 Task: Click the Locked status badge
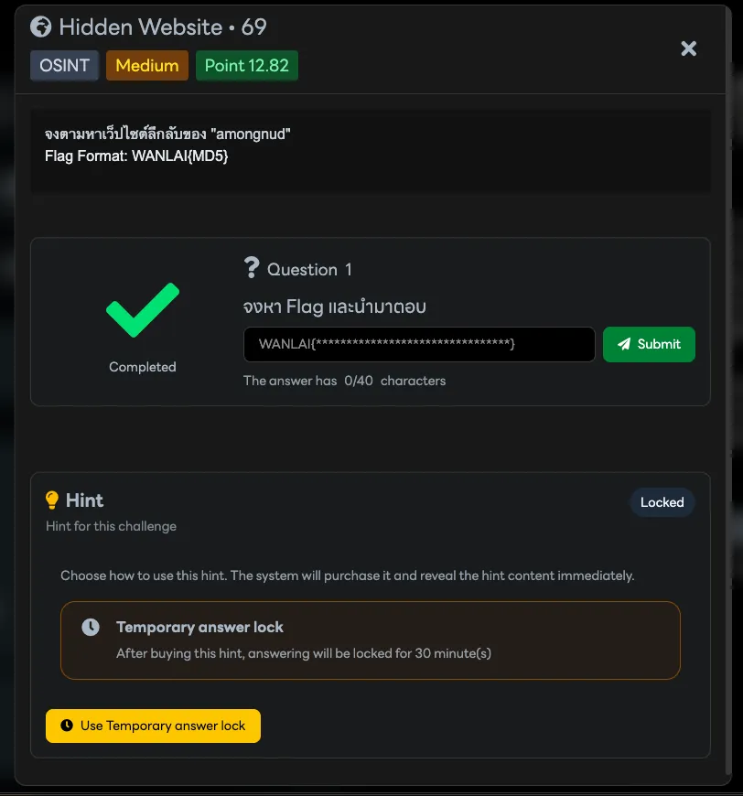click(662, 502)
